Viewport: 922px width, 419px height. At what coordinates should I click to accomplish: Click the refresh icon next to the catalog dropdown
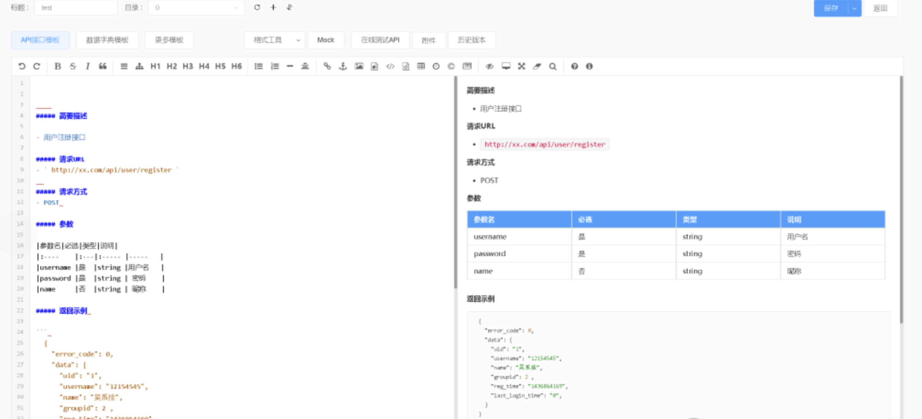(x=257, y=7)
